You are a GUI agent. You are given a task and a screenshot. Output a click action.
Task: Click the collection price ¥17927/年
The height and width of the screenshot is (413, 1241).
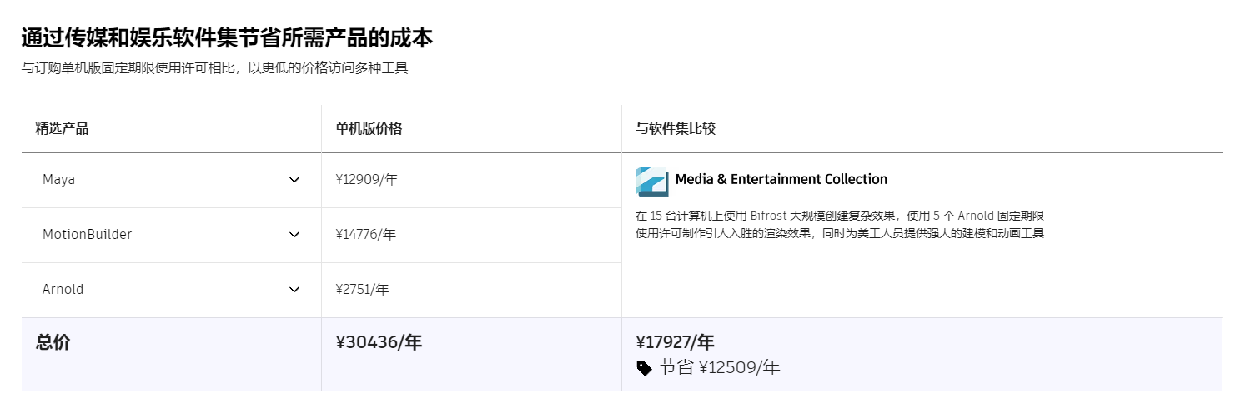[675, 342]
